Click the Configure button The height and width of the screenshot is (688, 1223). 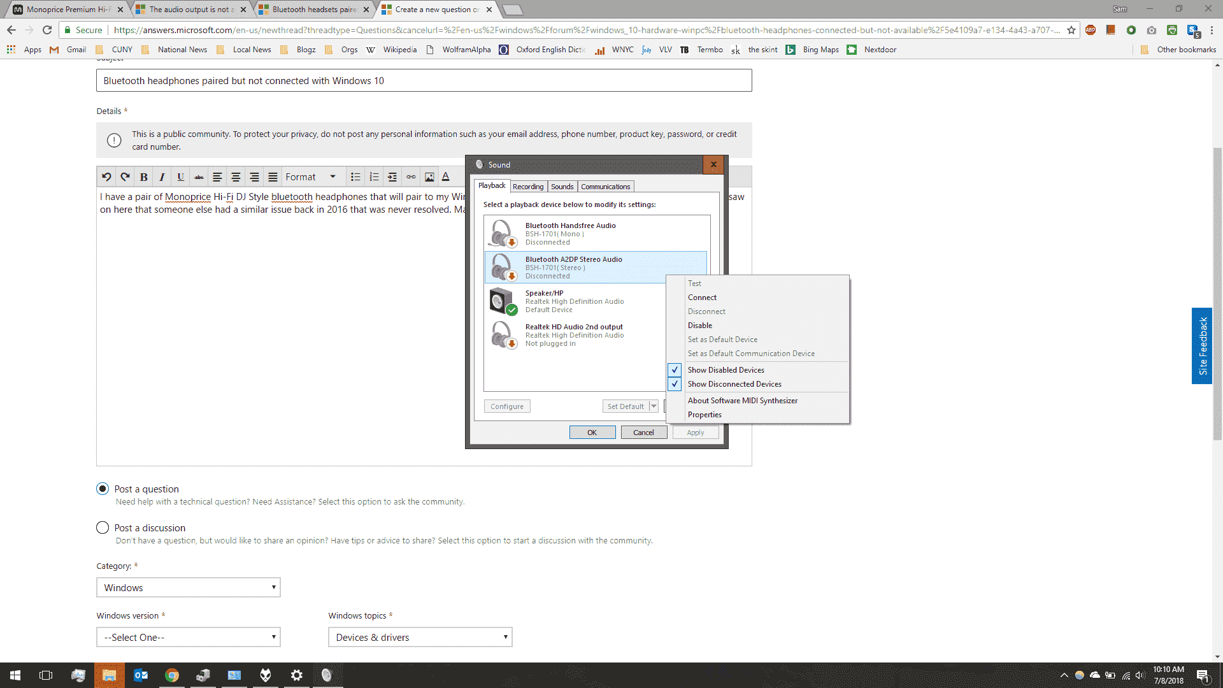click(x=507, y=406)
